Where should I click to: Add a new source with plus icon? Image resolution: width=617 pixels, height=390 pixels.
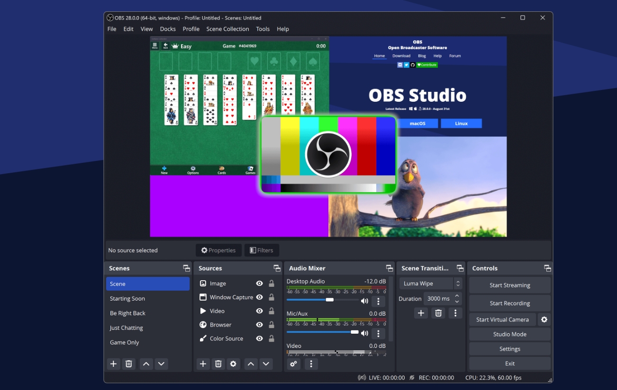[x=203, y=364]
